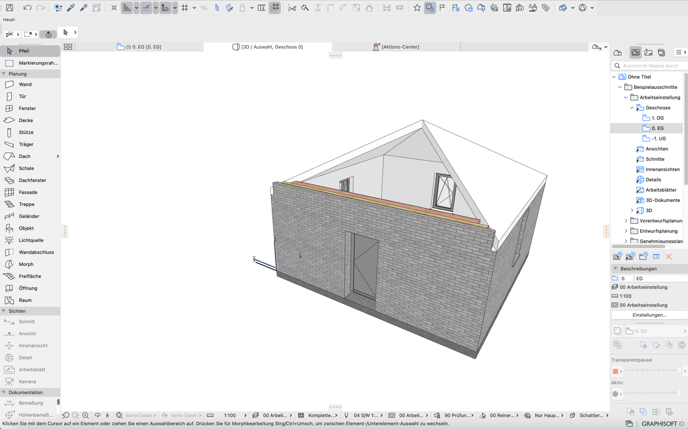Image resolution: width=688 pixels, height=429 pixels.
Task: Click the EG name field in Beschreibungen
Action: (x=660, y=279)
